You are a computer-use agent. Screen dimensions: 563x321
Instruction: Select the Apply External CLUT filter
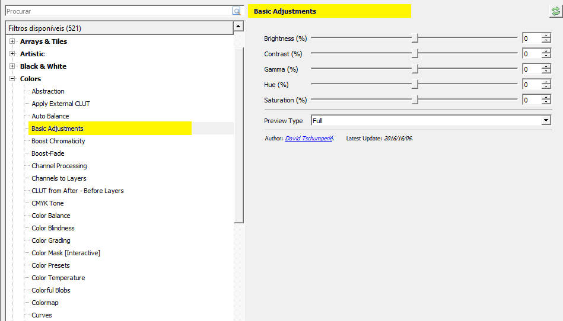(x=61, y=104)
